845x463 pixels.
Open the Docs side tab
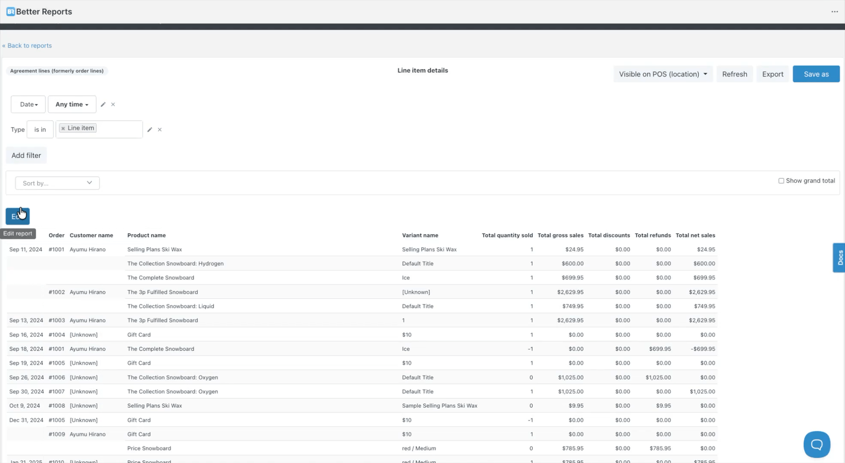click(839, 258)
